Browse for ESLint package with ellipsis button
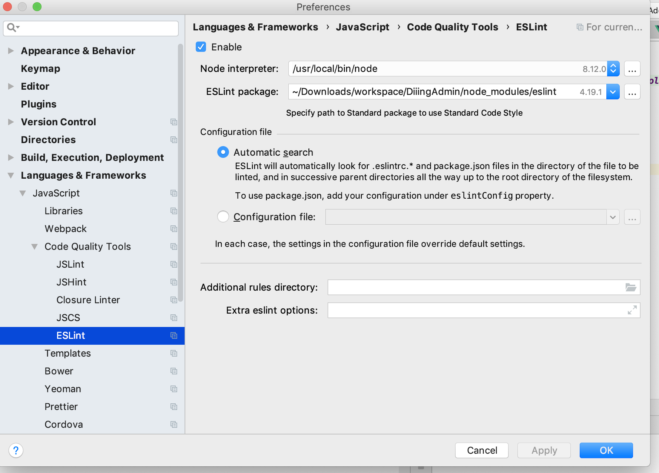The width and height of the screenshot is (659, 473). pos(632,92)
